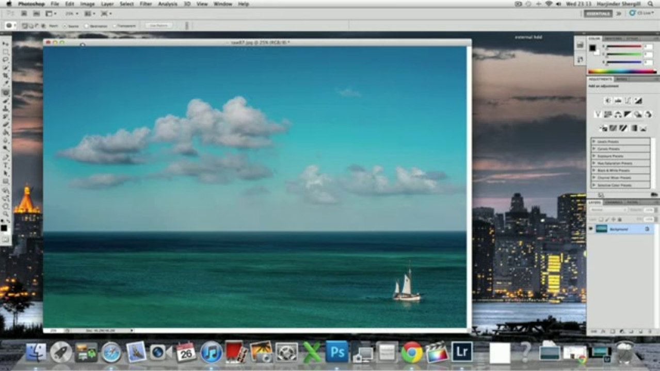Add a Channel Mixer adjustment

click(648, 114)
